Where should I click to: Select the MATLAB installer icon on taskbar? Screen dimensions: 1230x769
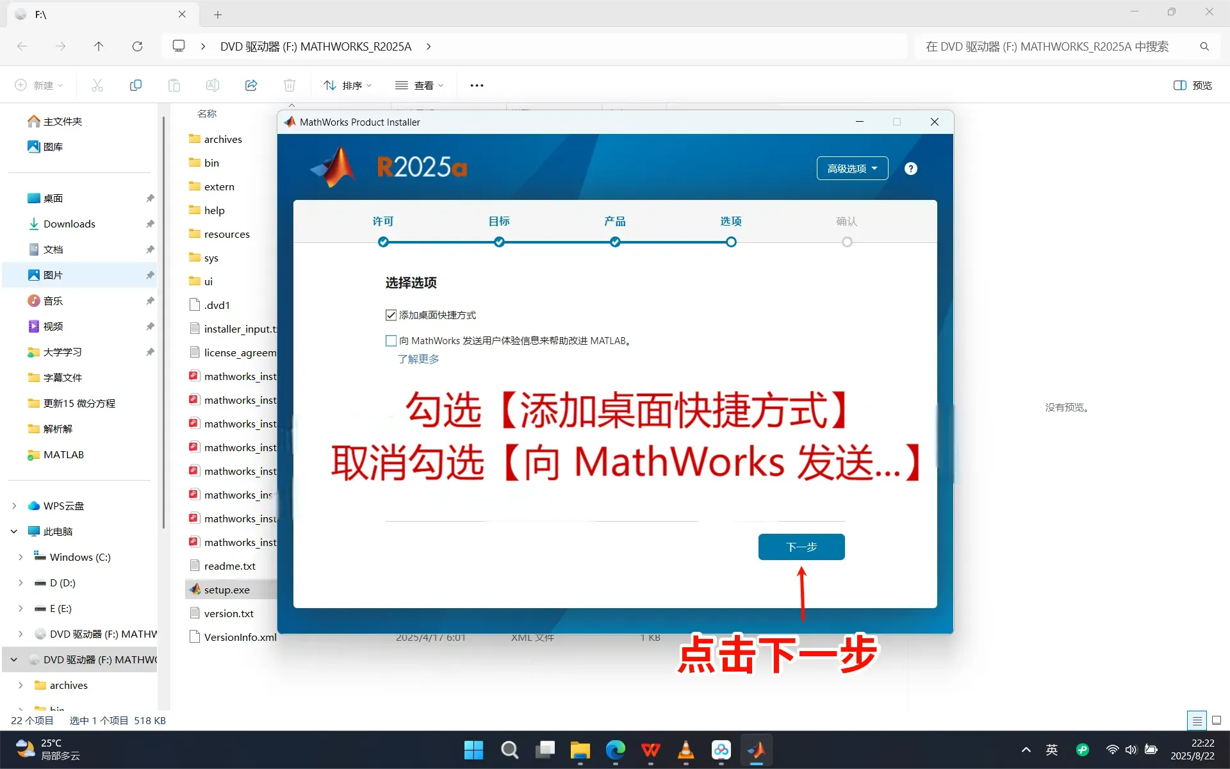756,750
